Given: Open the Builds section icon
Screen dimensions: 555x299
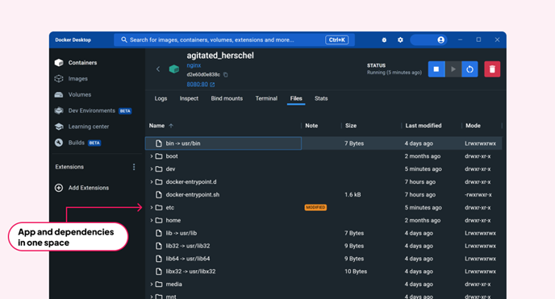Looking at the screenshot, I should 59,143.
